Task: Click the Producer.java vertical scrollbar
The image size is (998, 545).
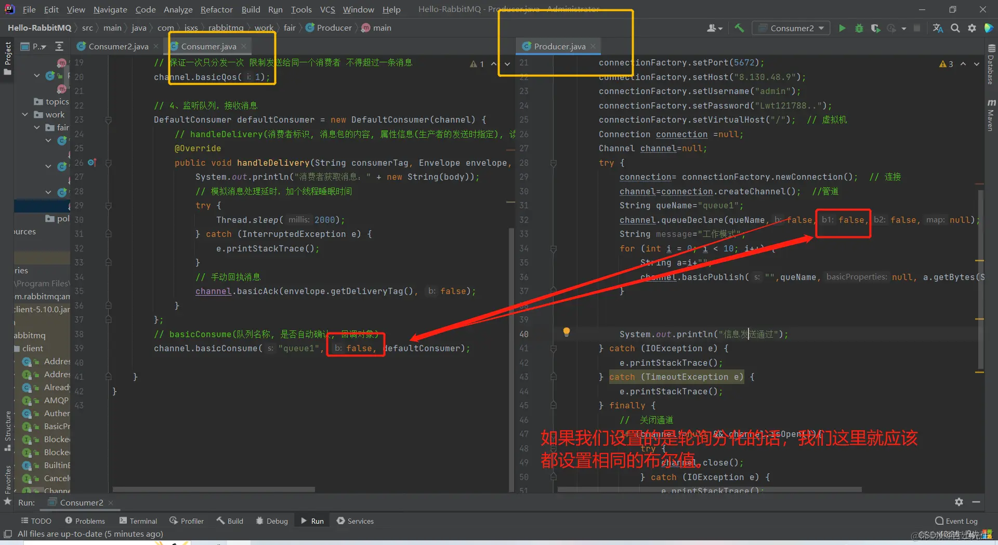Action: coord(981,280)
